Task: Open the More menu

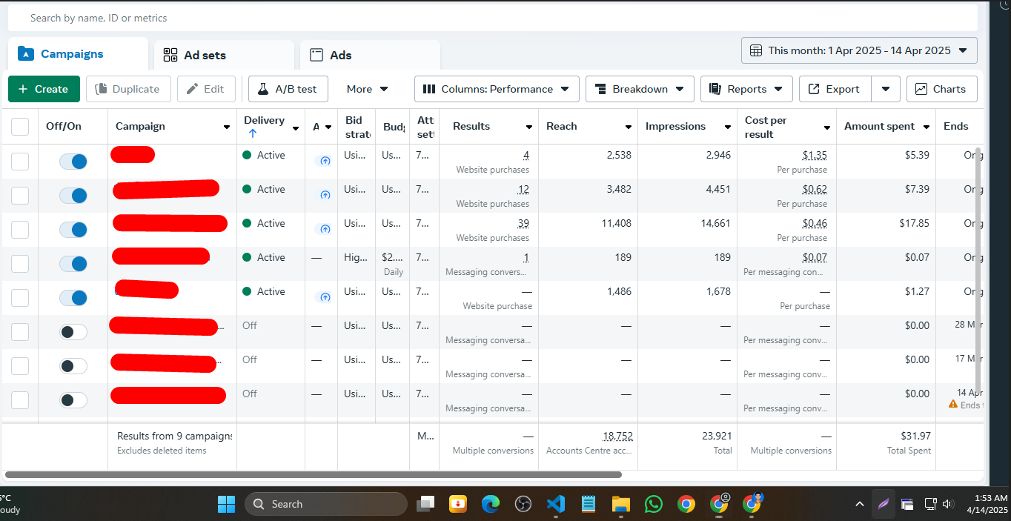Action: coord(367,89)
